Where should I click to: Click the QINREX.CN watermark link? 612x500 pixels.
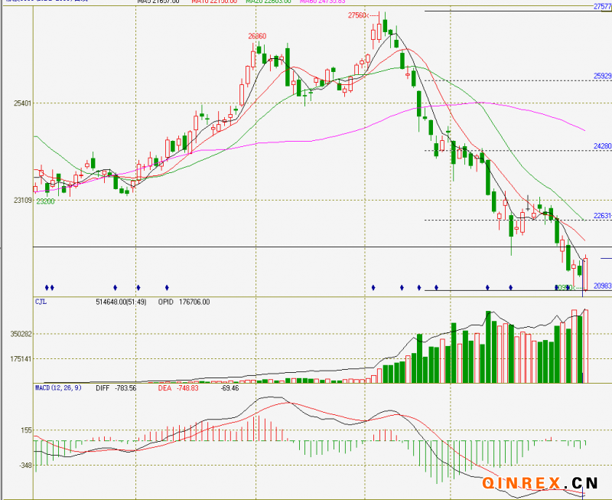541,482
